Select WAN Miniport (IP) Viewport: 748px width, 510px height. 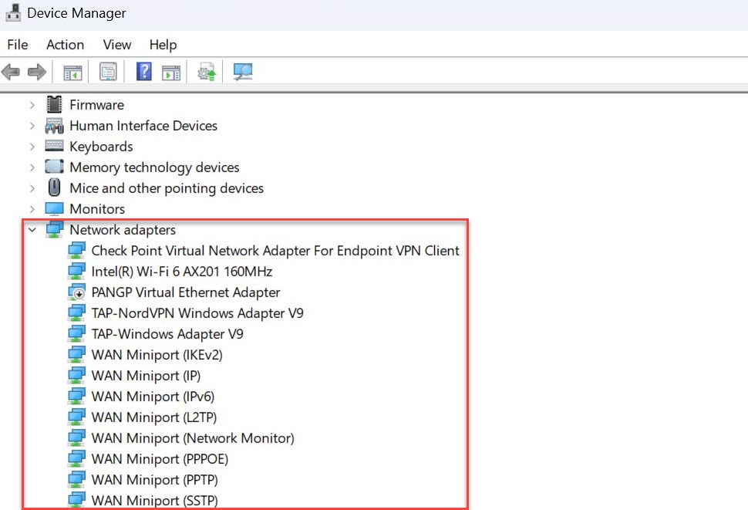(146, 376)
